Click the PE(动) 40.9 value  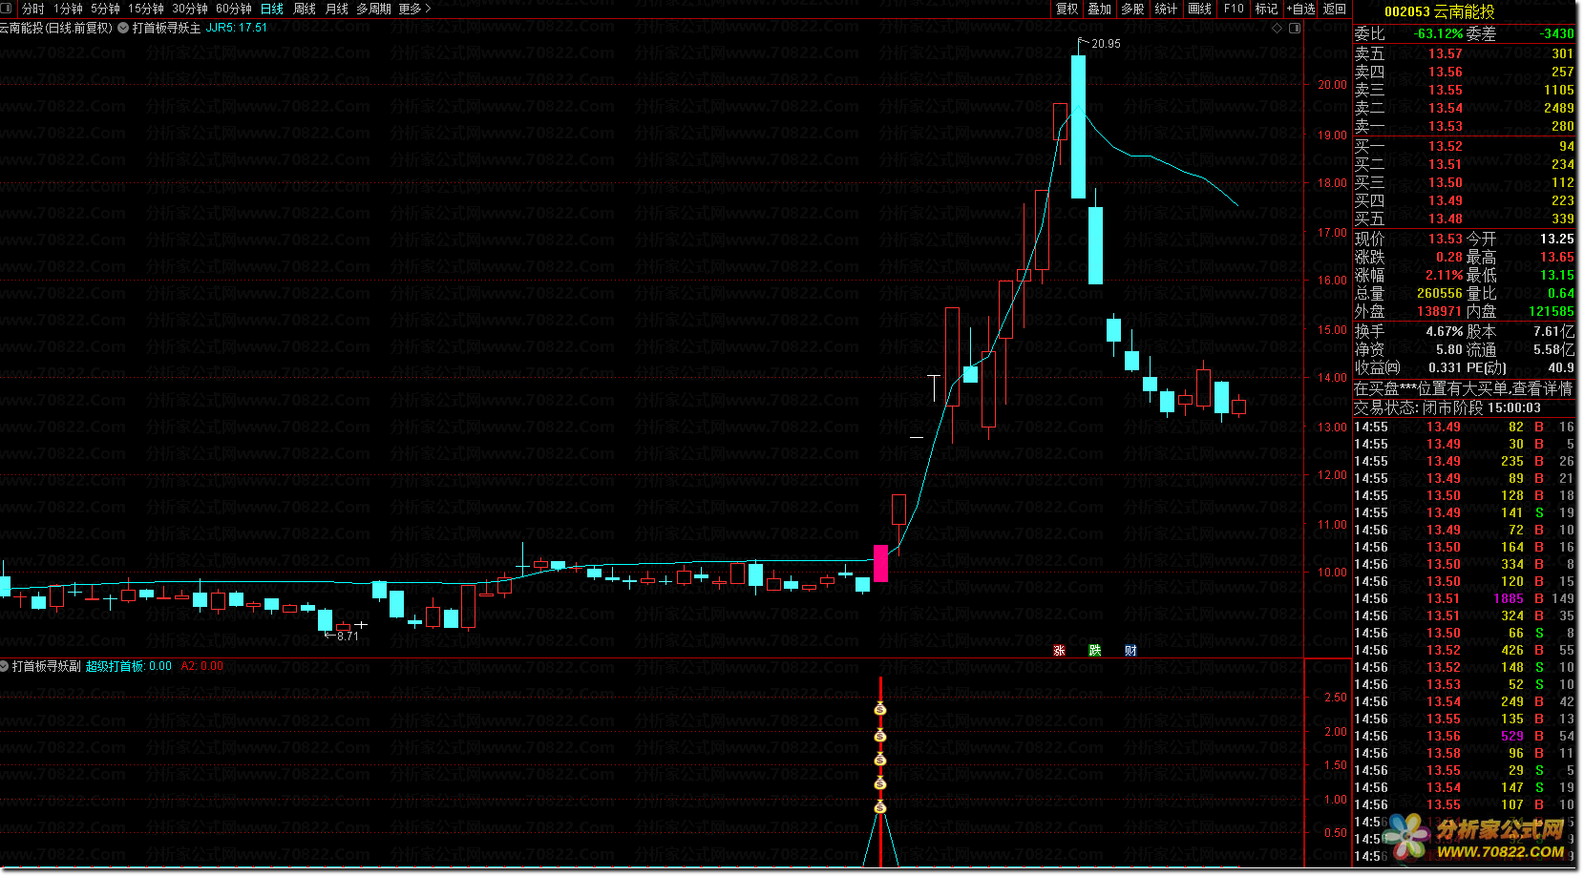click(x=1561, y=367)
